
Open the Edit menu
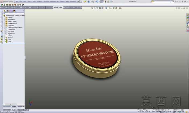click(21, 2)
